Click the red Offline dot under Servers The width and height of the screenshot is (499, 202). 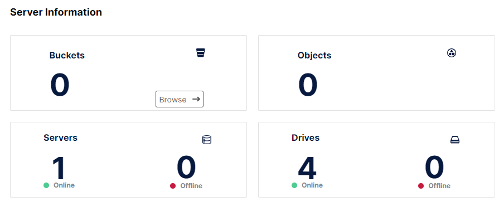coord(173,186)
